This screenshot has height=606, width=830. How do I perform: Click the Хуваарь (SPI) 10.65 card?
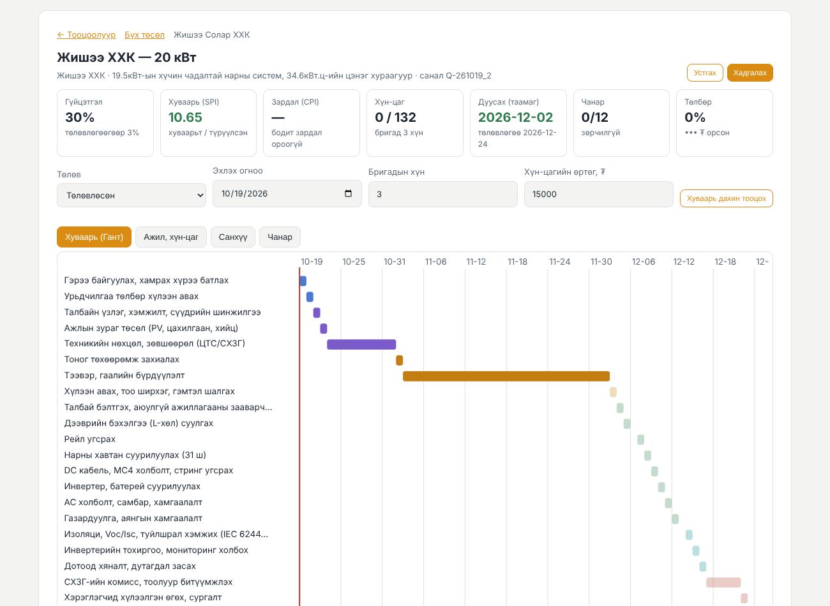208,123
